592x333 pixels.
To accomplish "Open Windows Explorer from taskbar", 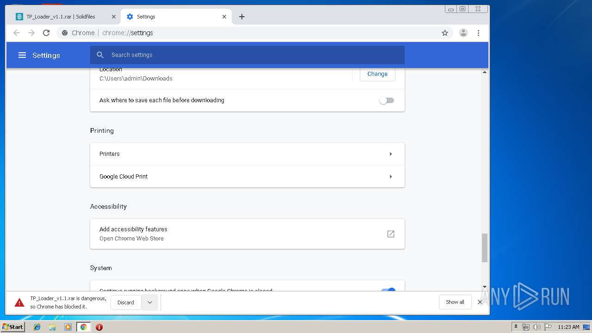I will [x=52, y=327].
